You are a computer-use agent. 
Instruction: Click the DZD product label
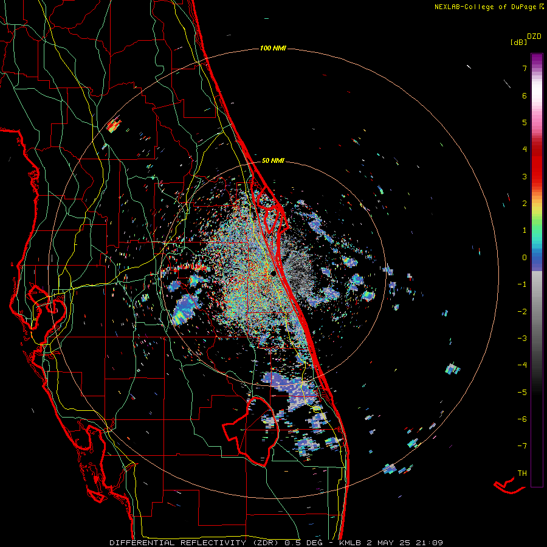click(x=534, y=36)
